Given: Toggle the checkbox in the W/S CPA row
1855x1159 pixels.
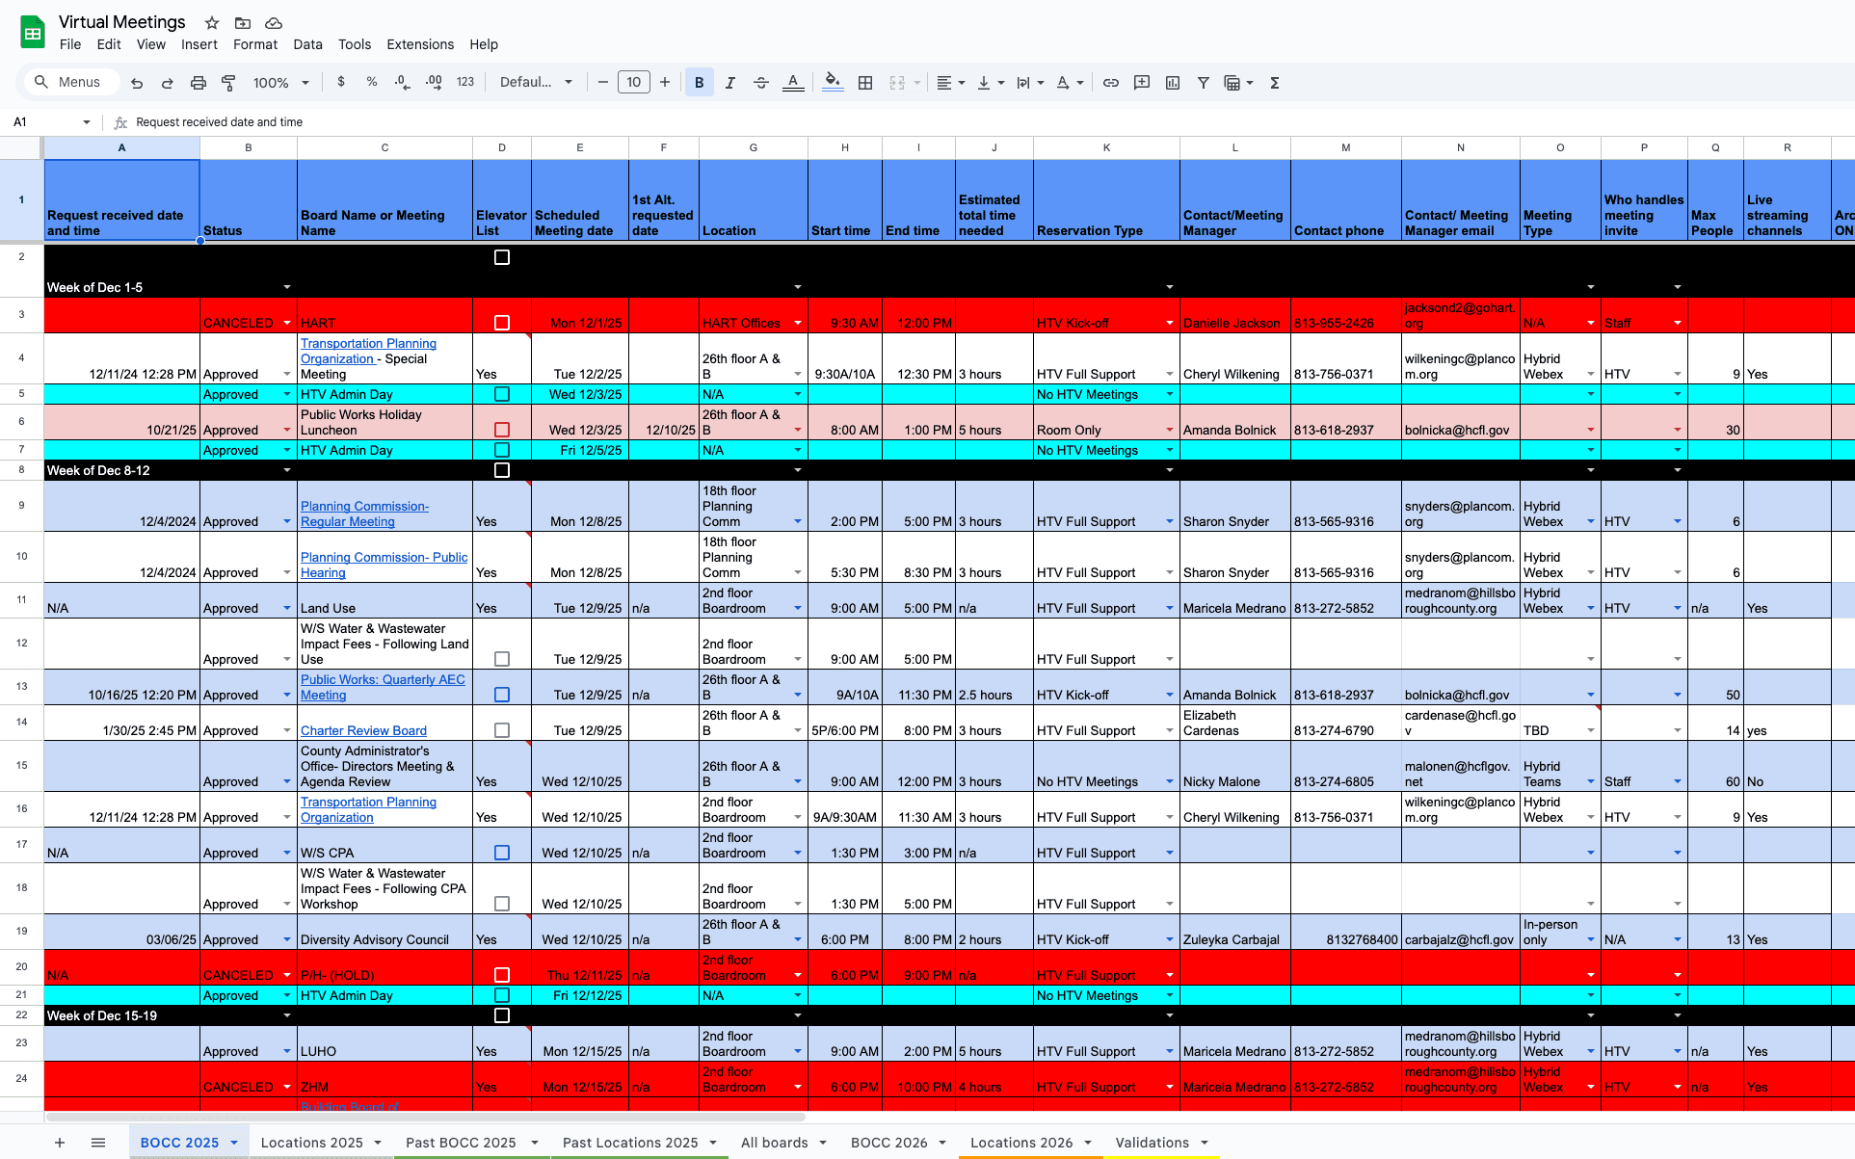Looking at the screenshot, I should click(501, 853).
